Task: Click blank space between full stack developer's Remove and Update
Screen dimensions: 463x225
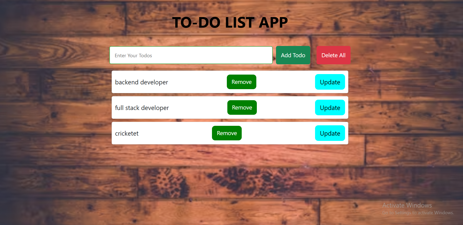Action: point(286,108)
